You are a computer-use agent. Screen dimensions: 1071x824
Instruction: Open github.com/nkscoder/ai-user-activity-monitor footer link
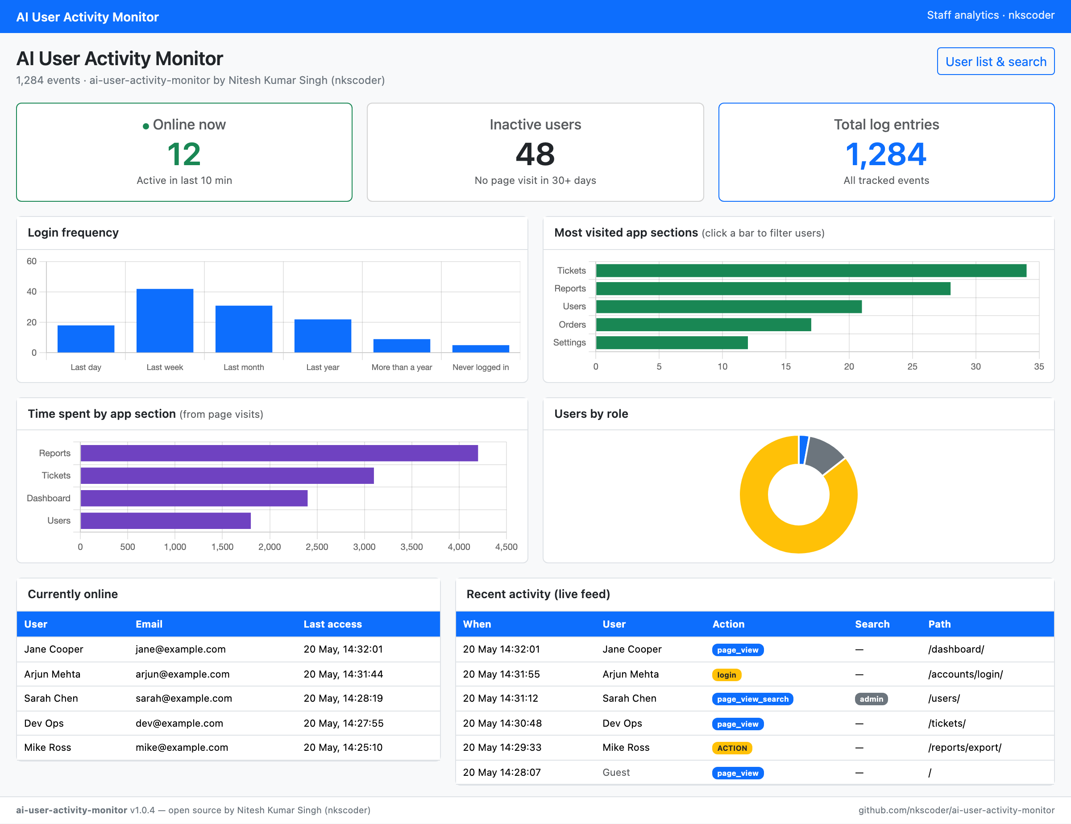point(956,810)
